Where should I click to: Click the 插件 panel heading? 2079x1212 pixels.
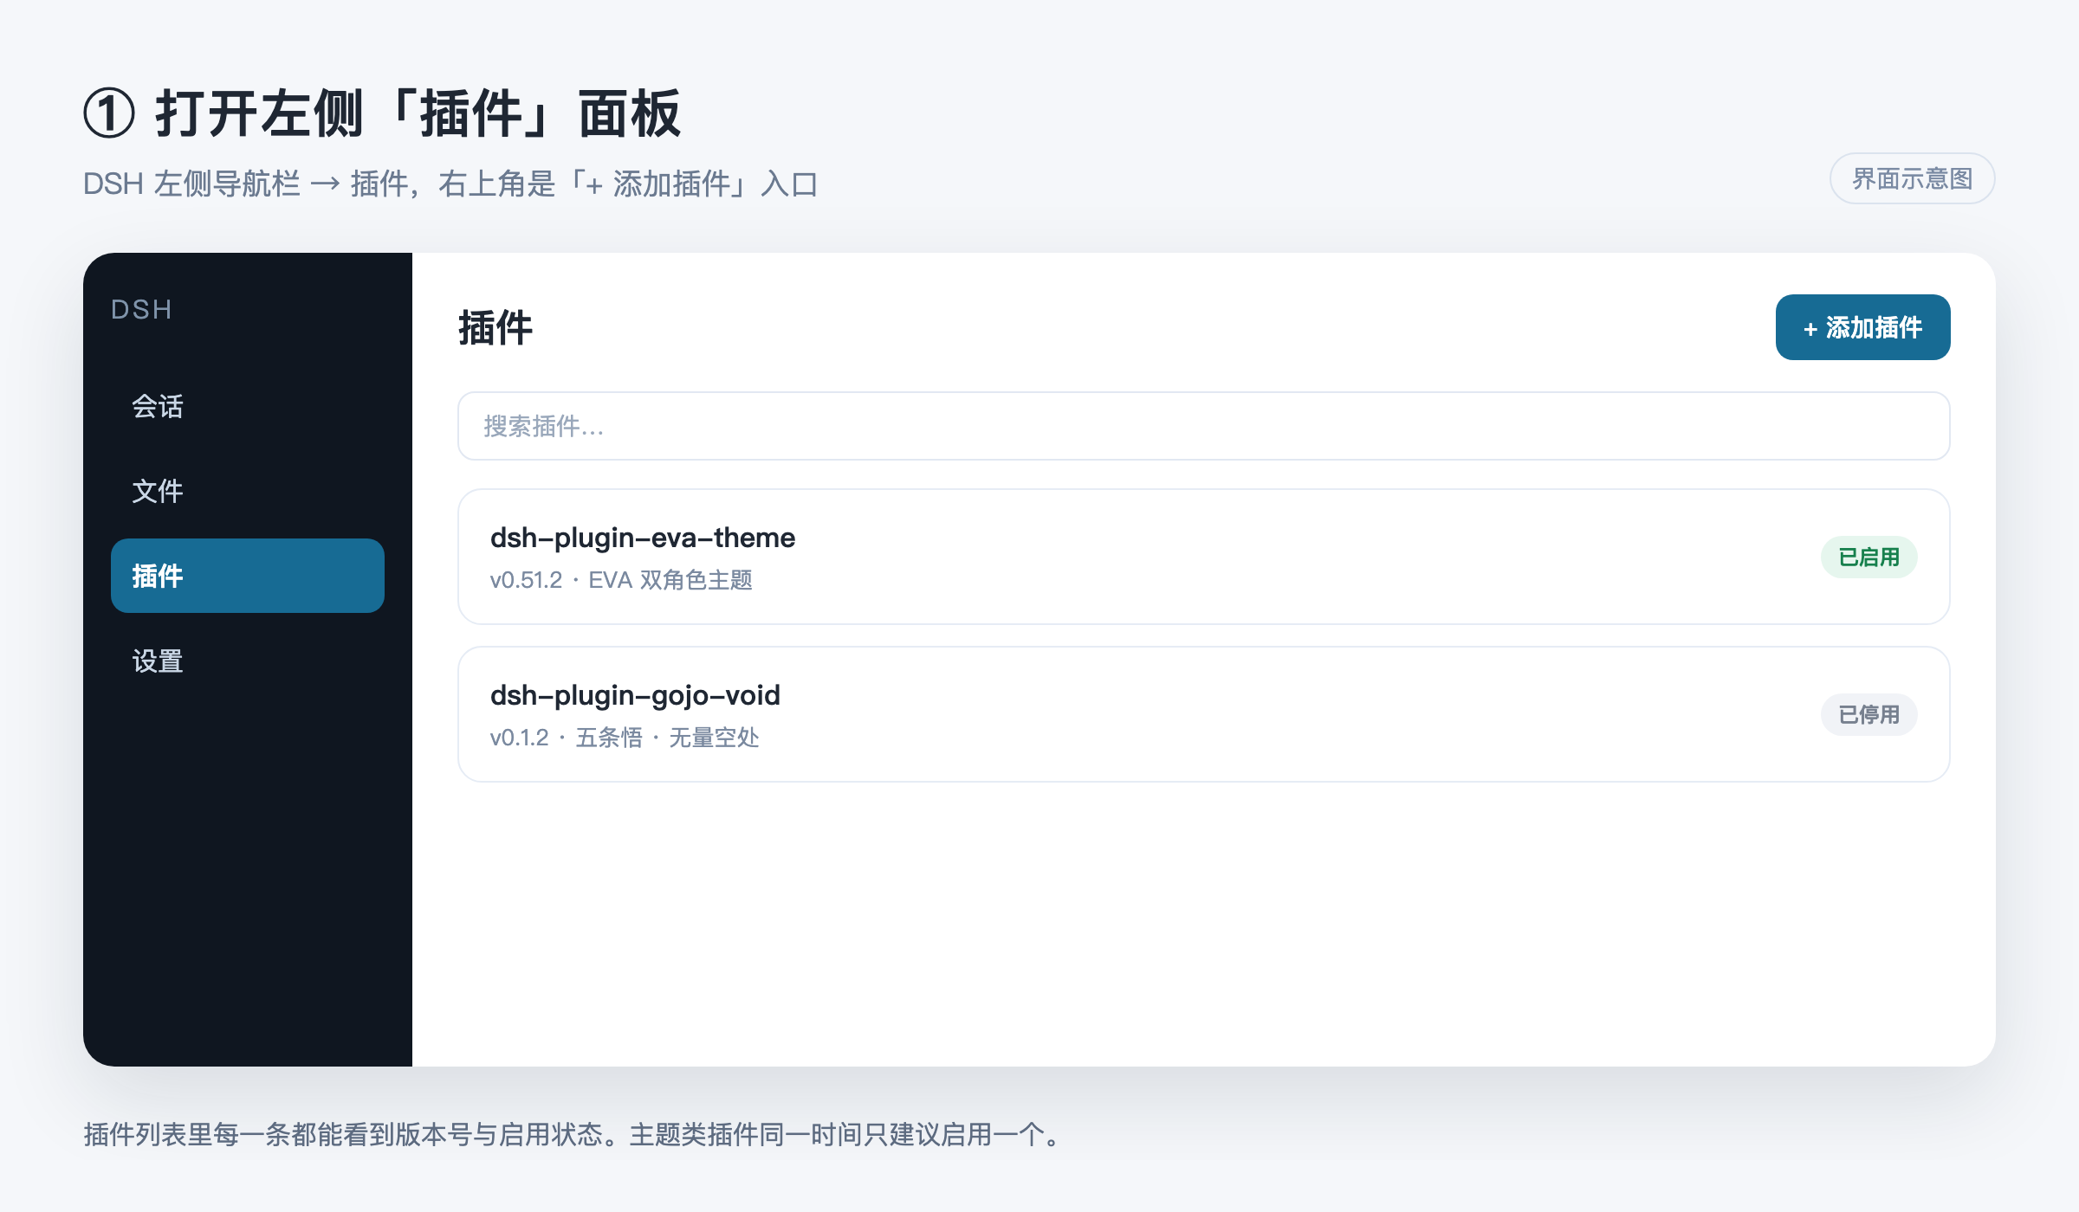coord(495,328)
